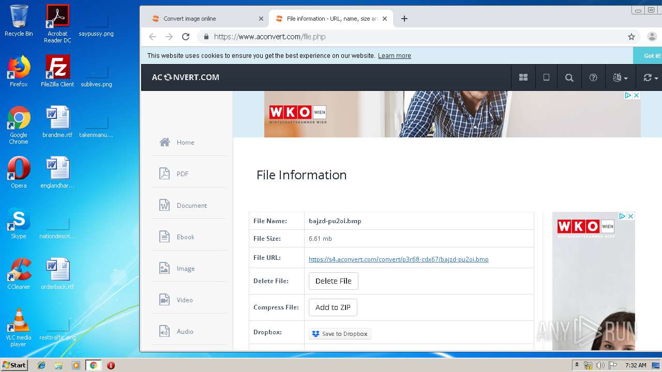Bookmark this page with the star icon
Image resolution: width=662 pixels, height=372 pixels.
pyautogui.click(x=631, y=37)
